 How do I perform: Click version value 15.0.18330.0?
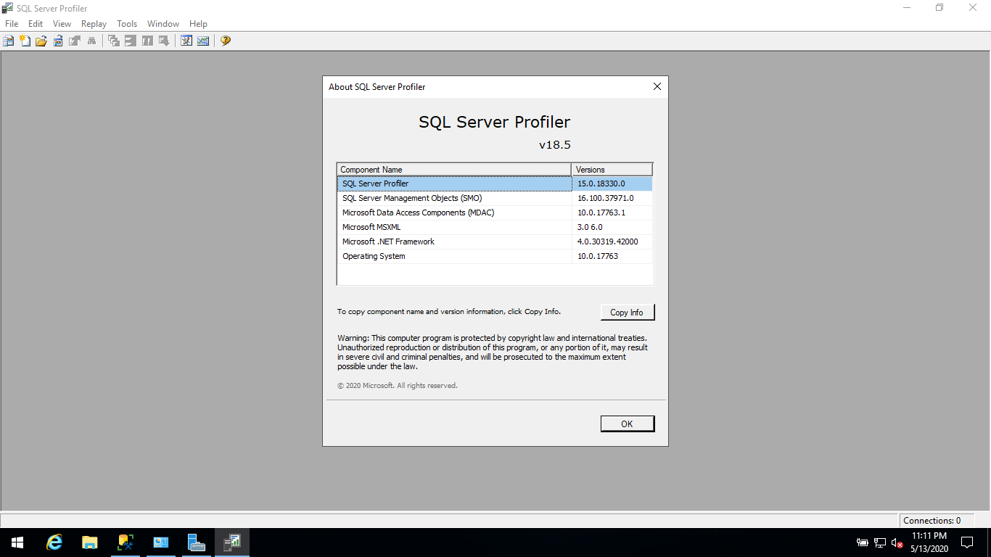[x=601, y=184]
